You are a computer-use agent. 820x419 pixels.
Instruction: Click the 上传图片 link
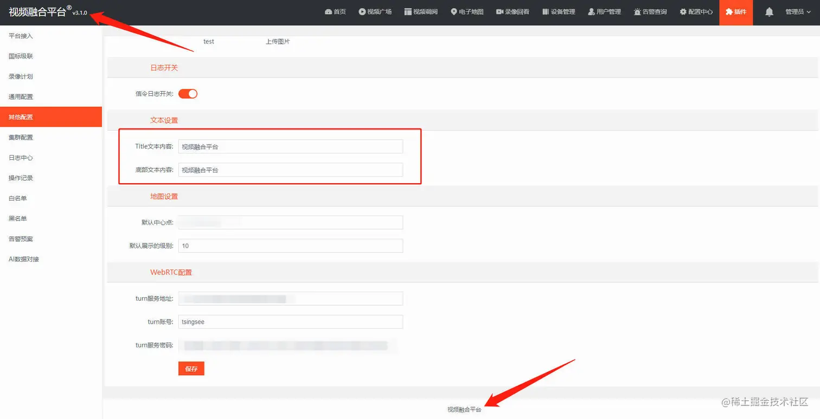pyautogui.click(x=278, y=42)
